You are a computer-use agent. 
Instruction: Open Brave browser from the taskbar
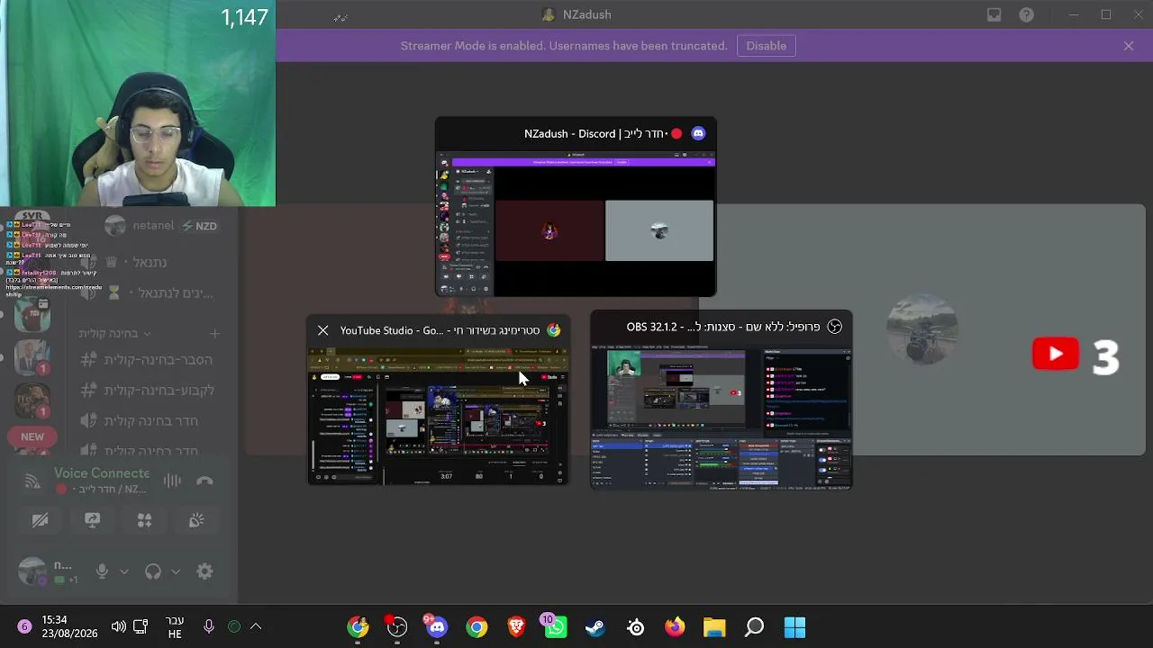click(x=516, y=627)
